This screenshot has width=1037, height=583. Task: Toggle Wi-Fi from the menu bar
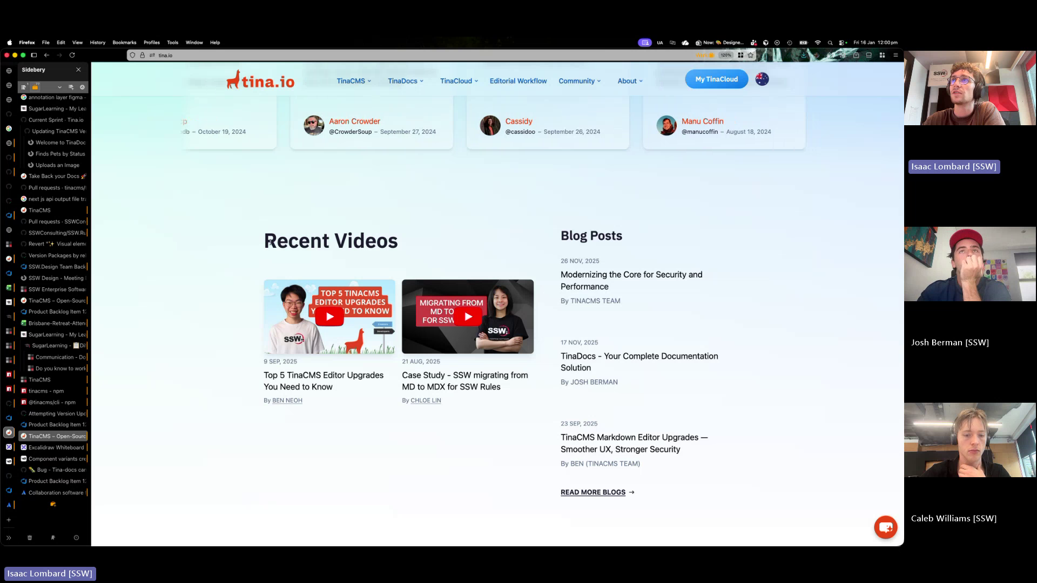[818, 42]
